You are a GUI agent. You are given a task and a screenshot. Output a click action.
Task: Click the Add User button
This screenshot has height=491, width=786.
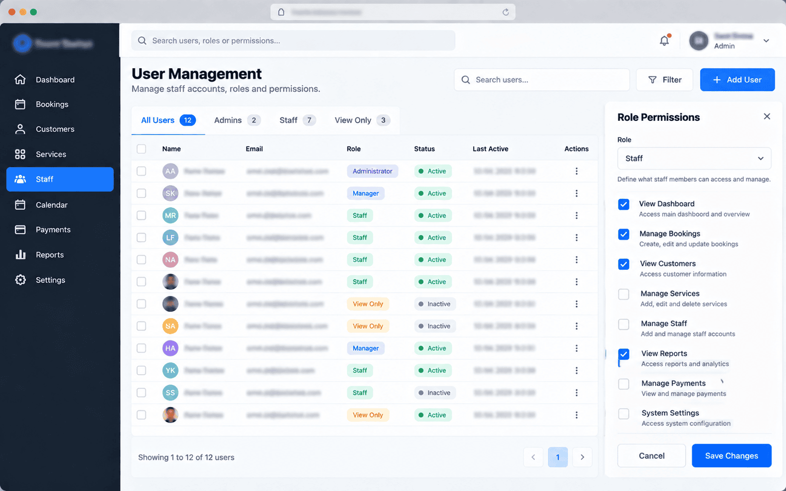(737, 80)
